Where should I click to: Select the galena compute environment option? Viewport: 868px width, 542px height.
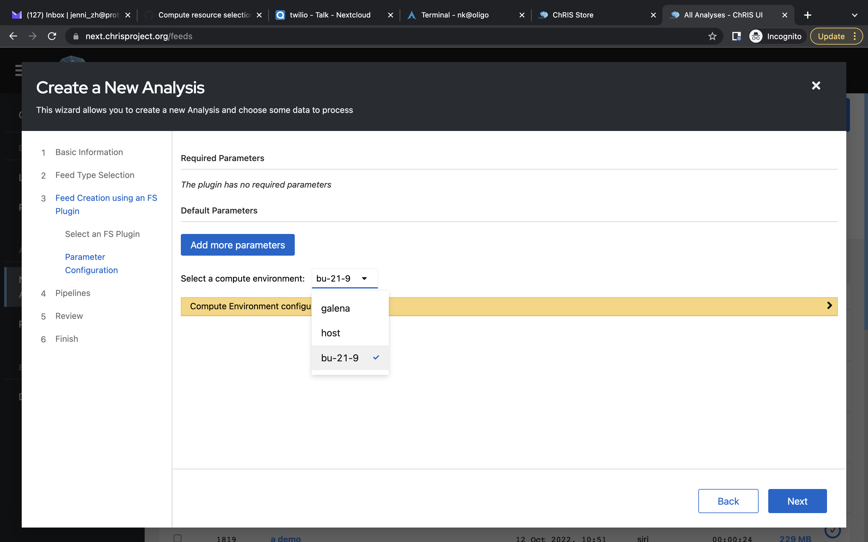pyautogui.click(x=335, y=308)
